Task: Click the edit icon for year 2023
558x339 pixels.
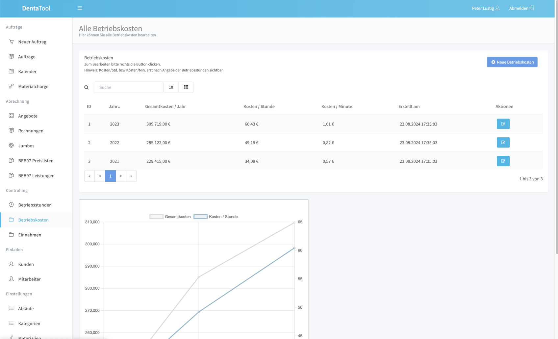Action: 503,124
